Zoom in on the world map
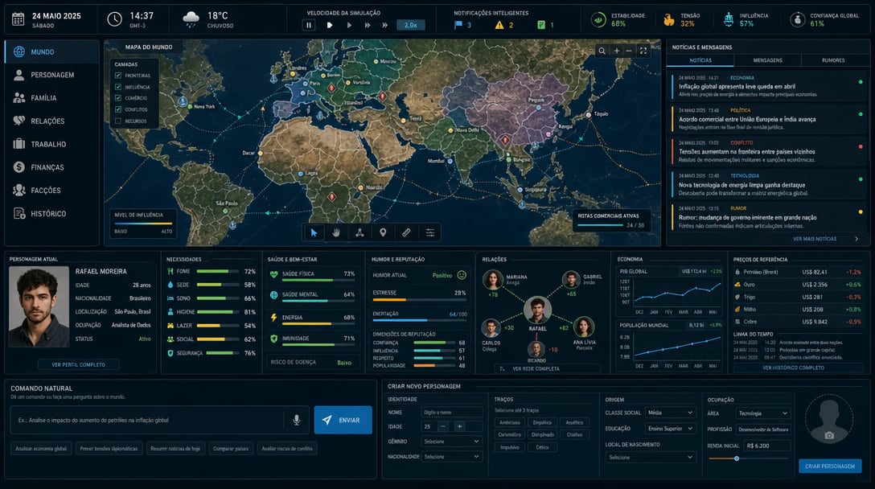This screenshot has height=489, width=875. point(617,51)
